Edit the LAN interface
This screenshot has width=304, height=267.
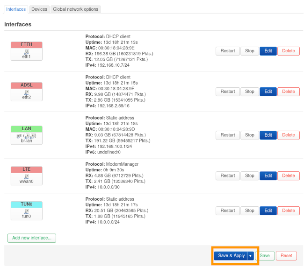click(x=268, y=135)
